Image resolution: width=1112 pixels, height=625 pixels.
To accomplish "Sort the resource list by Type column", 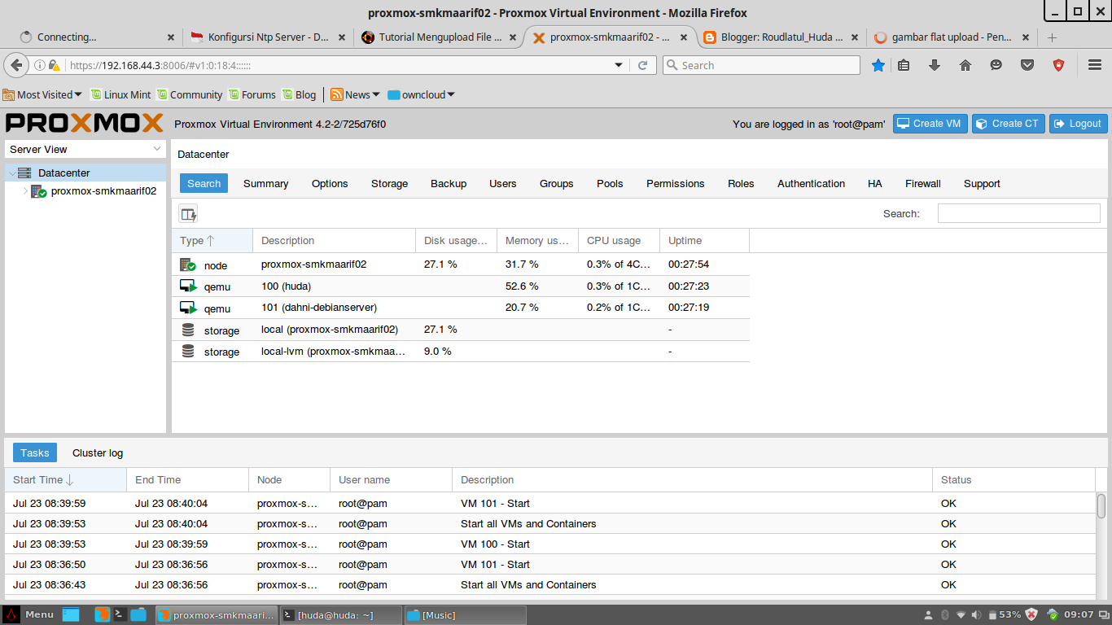I will pos(212,240).
